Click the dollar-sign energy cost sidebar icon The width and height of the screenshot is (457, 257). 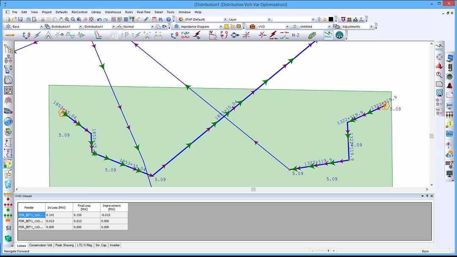(450, 123)
